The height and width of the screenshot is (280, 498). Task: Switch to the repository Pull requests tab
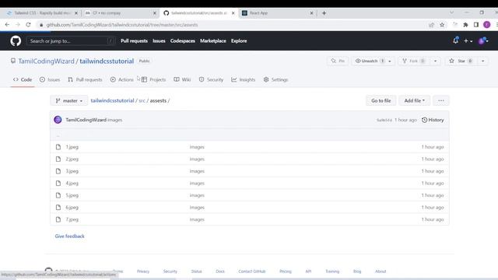(85, 79)
